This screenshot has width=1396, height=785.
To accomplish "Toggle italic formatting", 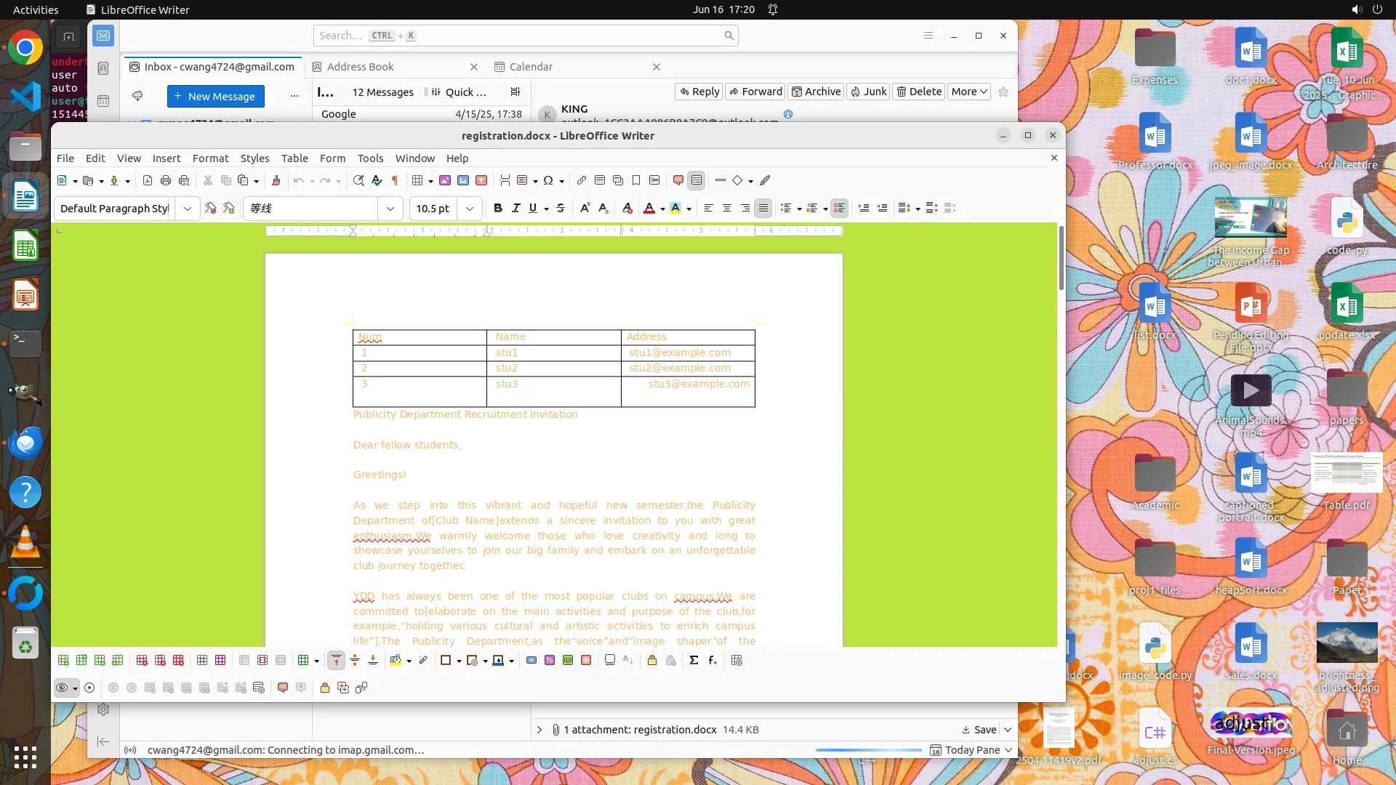I will pyautogui.click(x=516, y=208).
